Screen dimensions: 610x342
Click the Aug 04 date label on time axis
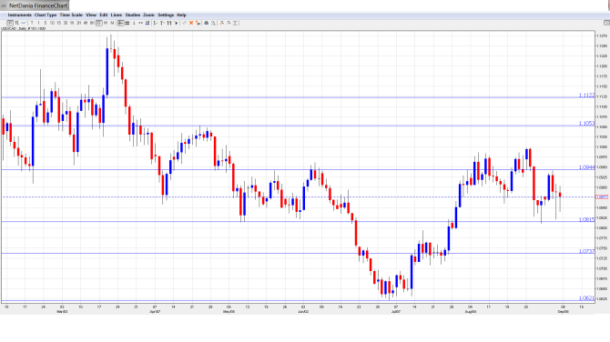click(471, 312)
